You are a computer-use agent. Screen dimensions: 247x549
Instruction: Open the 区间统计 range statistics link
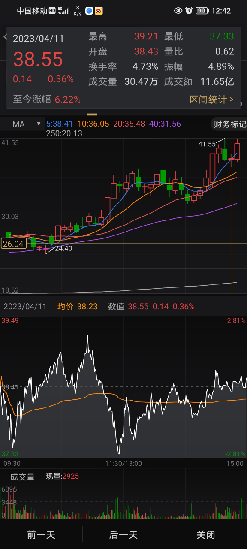[211, 100]
